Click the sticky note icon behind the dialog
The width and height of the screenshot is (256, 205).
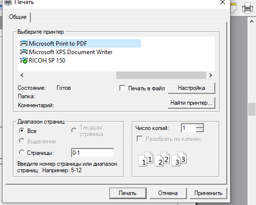234,7
